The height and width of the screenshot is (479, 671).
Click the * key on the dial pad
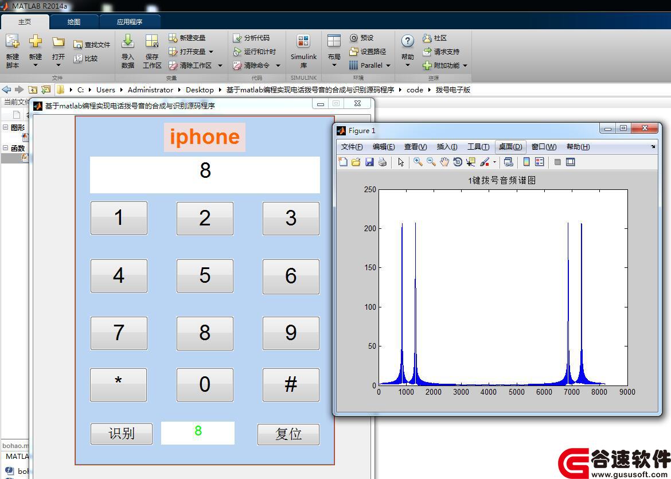click(119, 384)
